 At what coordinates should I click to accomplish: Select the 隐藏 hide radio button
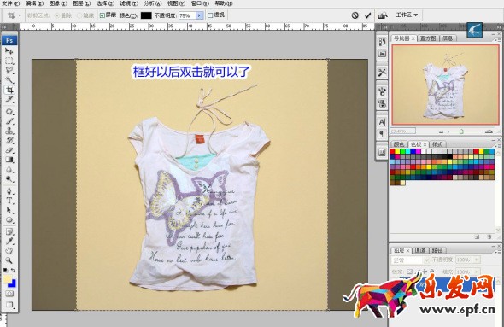coord(79,15)
